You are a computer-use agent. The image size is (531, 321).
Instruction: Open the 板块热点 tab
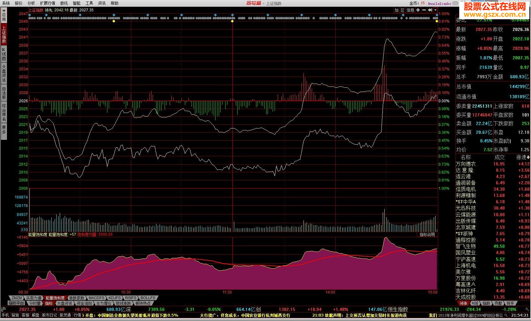[x=143, y=303]
